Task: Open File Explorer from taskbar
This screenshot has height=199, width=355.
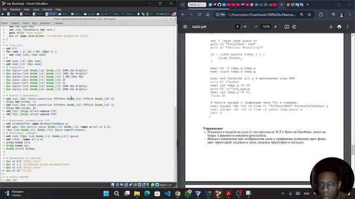Action: pos(137,193)
